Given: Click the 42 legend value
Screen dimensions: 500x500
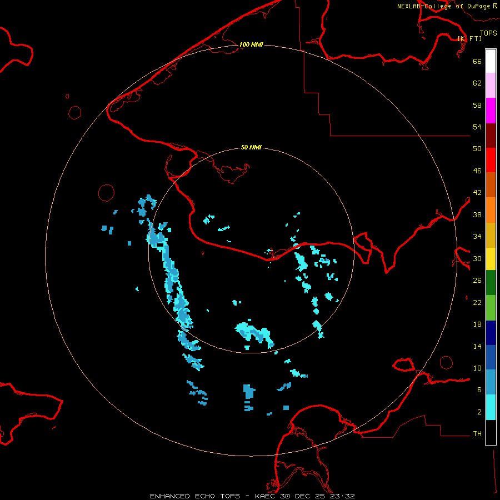Looking at the screenshot, I should pyautogui.click(x=477, y=193).
